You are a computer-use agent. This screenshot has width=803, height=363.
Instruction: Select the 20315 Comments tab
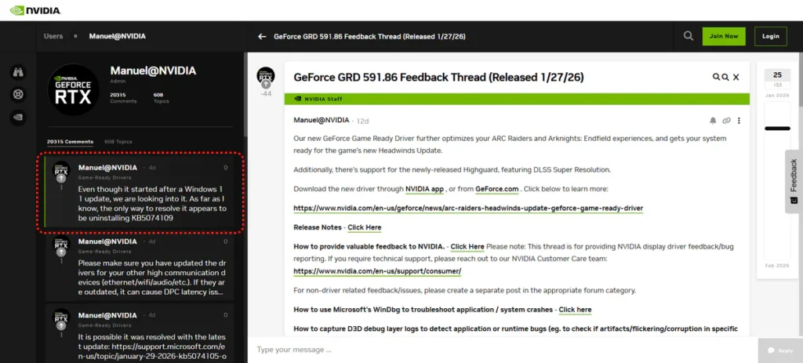coord(70,142)
